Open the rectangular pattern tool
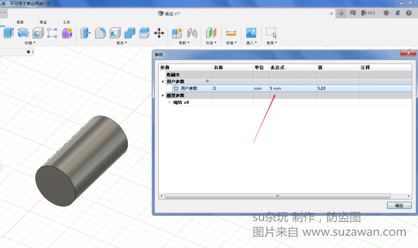Screen dimensions: 418x248 point(52,33)
